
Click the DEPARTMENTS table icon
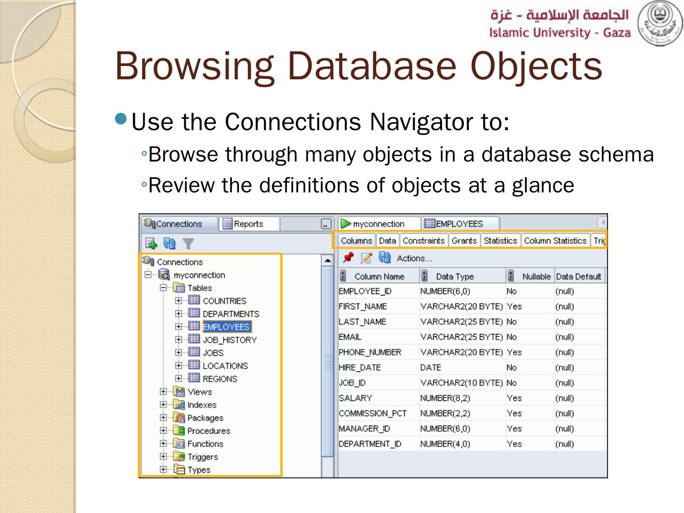click(194, 313)
